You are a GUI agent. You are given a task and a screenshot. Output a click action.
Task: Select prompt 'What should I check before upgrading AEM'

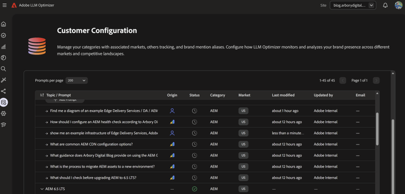pyautogui.click(x=93, y=177)
